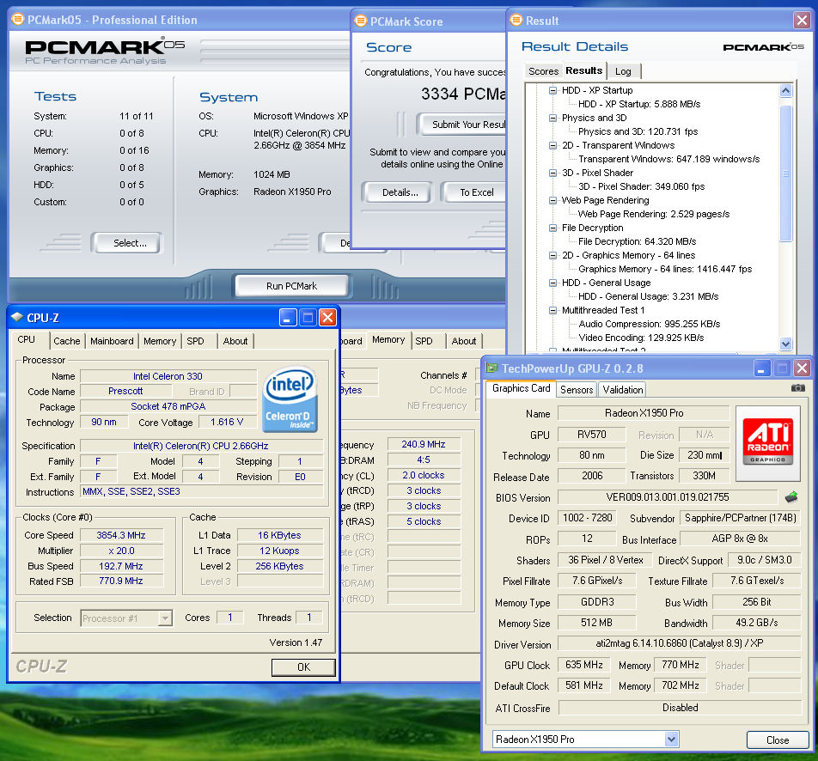Image resolution: width=818 pixels, height=761 pixels.
Task: Click the BIOS save chip icon in GPU-Z
Action: point(791,496)
